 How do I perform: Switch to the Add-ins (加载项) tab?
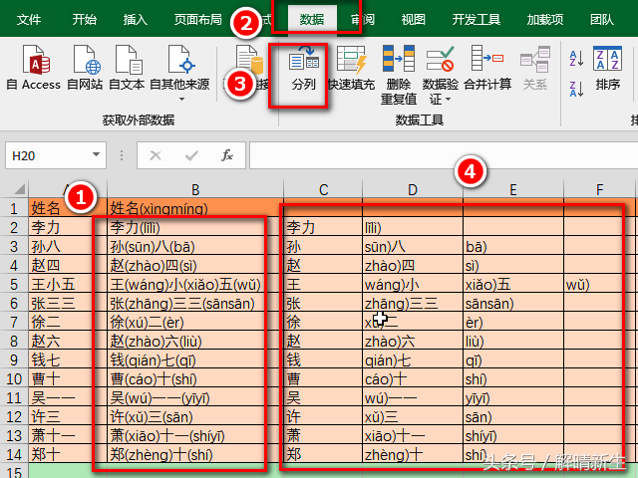click(545, 19)
